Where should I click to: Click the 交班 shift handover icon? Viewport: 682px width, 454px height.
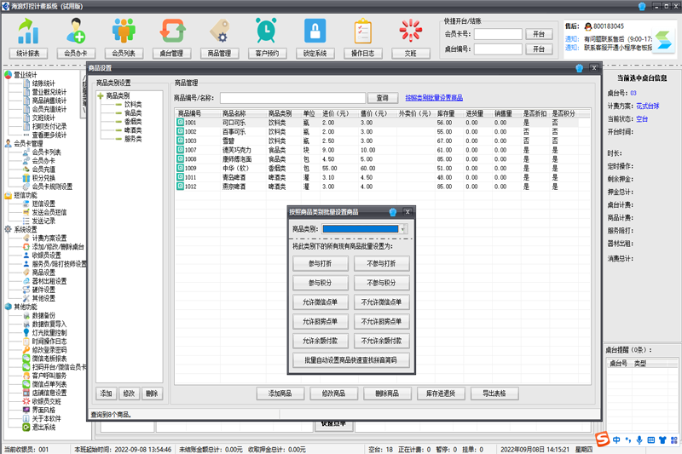[411, 32]
